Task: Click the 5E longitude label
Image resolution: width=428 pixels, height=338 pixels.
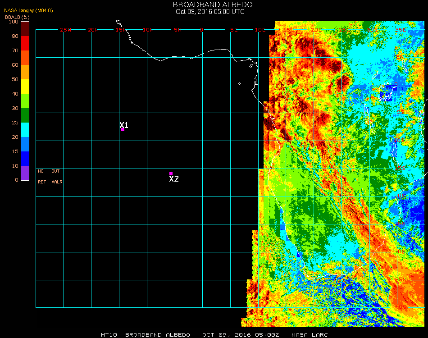Action: coord(234,30)
